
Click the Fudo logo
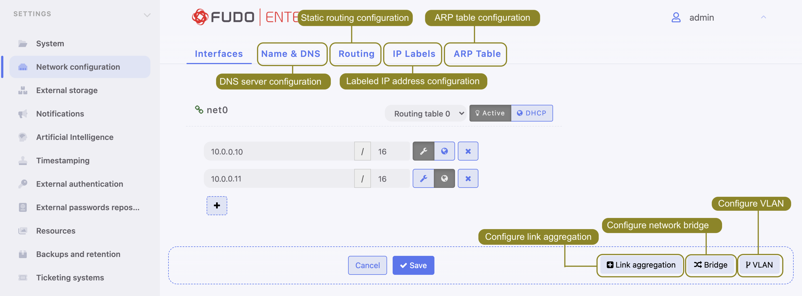point(223,17)
